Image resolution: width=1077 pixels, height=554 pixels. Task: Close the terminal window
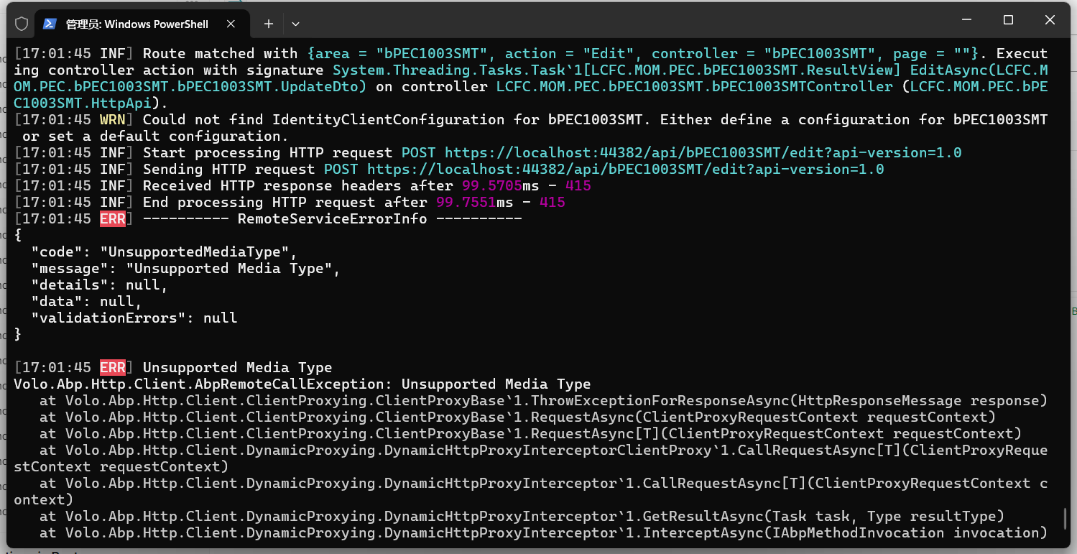click(x=1050, y=20)
